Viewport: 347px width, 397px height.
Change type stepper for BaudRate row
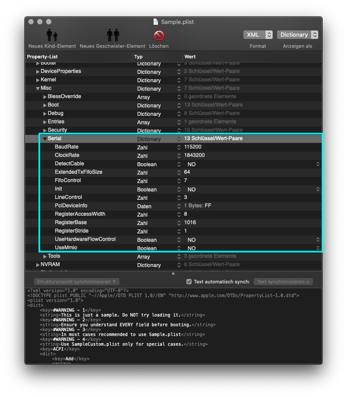click(179, 147)
